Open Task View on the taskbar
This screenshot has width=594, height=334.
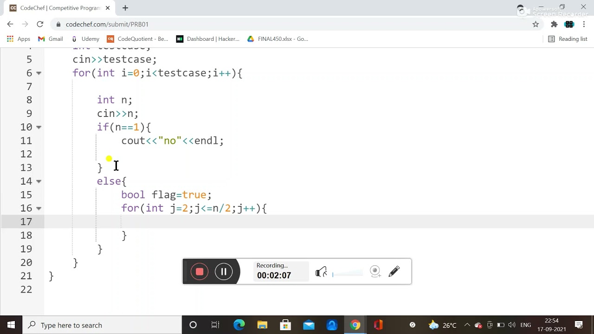(215, 325)
